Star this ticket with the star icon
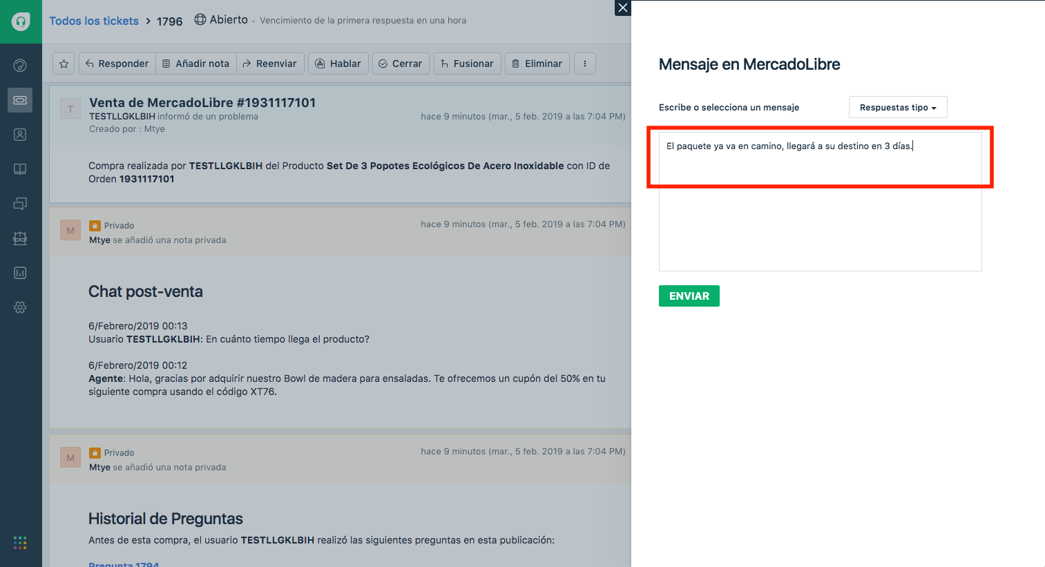Viewport: 1045px width, 567px height. coord(64,64)
